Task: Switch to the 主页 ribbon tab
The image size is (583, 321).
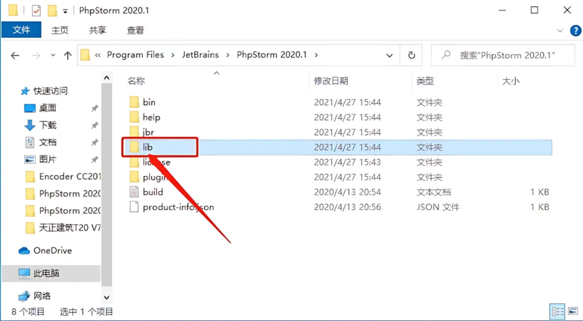Action: pos(60,30)
